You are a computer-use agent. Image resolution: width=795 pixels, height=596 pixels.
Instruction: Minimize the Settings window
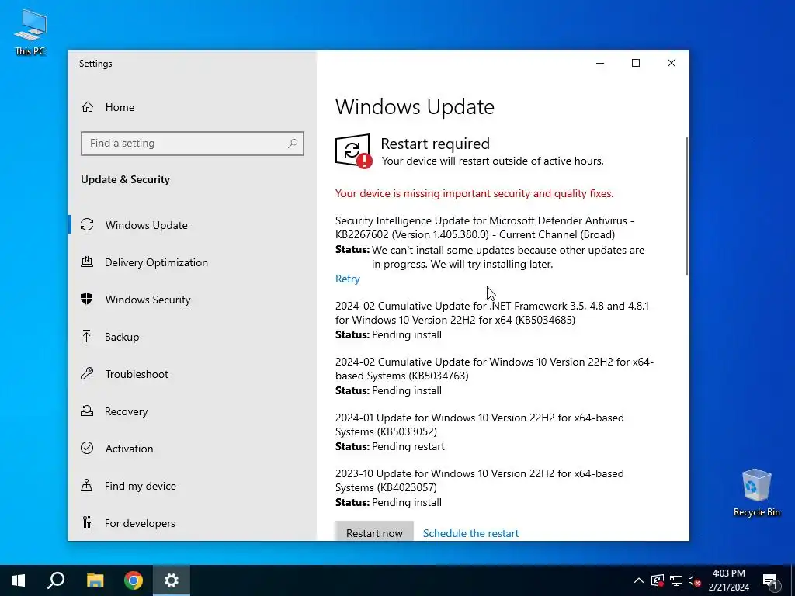600,63
